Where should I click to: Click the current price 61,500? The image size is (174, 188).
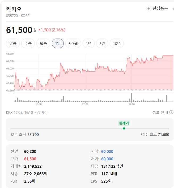click(19, 30)
